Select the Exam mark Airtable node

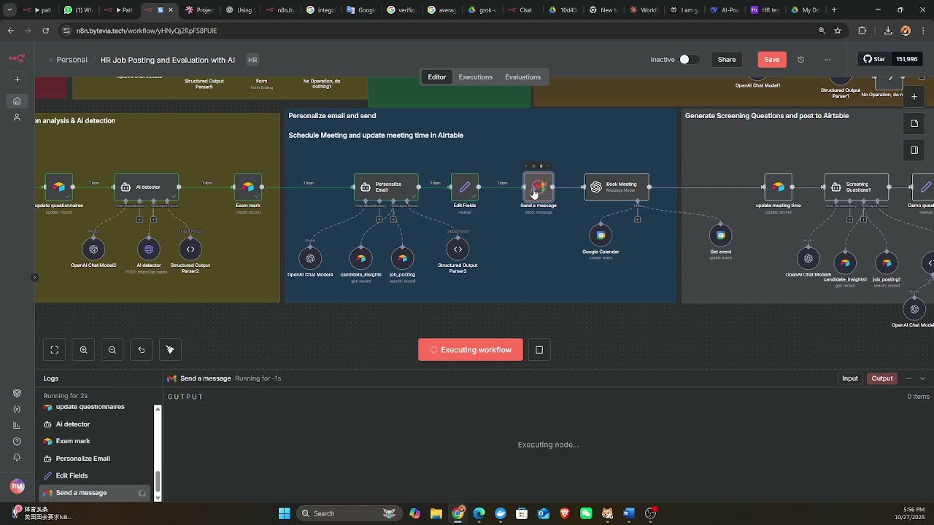[248, 187]
